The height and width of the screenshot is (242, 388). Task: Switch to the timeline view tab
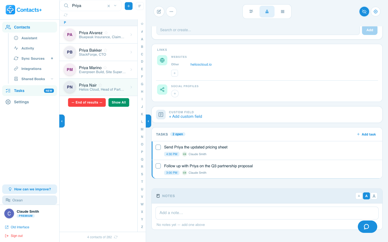[251, 12]
